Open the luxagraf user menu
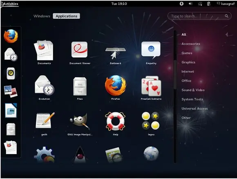The image size is (237, 179). click(226, 4)
